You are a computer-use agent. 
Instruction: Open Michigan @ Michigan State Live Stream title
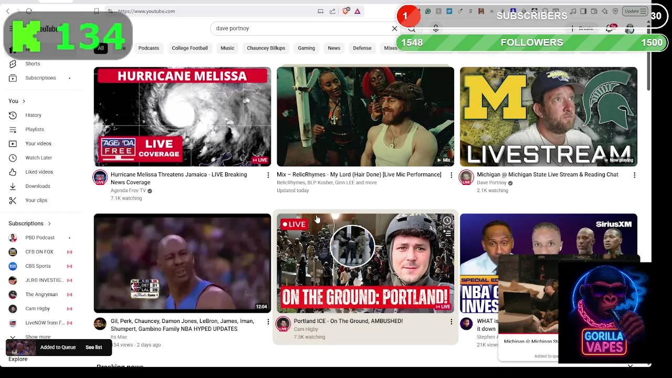point(548,175)
